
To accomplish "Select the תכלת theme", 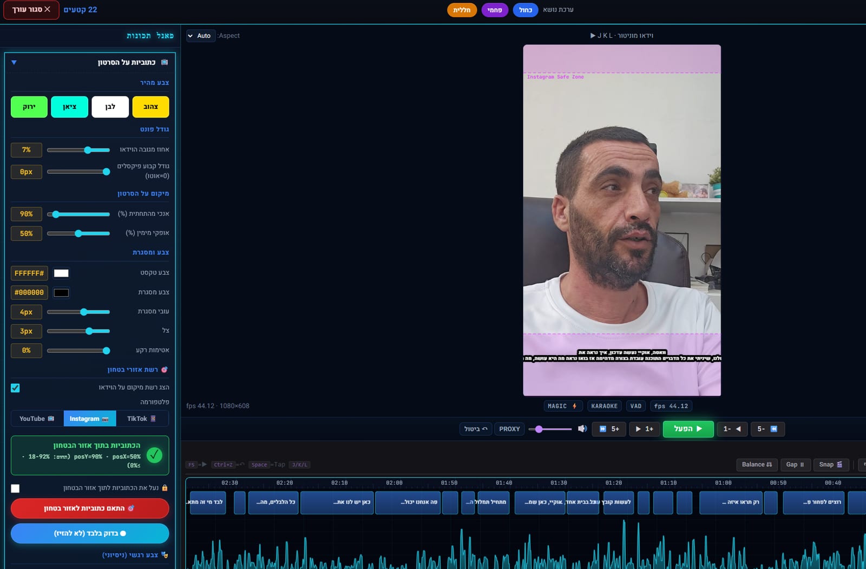I will click(x=462, y=10).
